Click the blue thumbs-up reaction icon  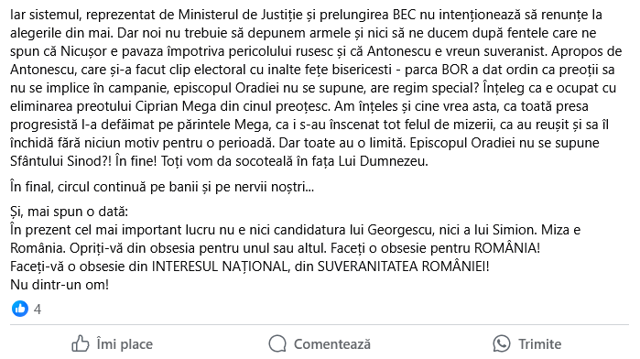20,309
